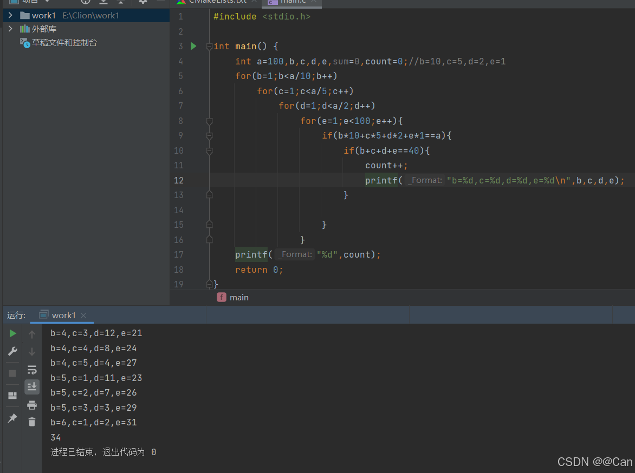Close the work1 run tab
635x473 pixels.
83,315
